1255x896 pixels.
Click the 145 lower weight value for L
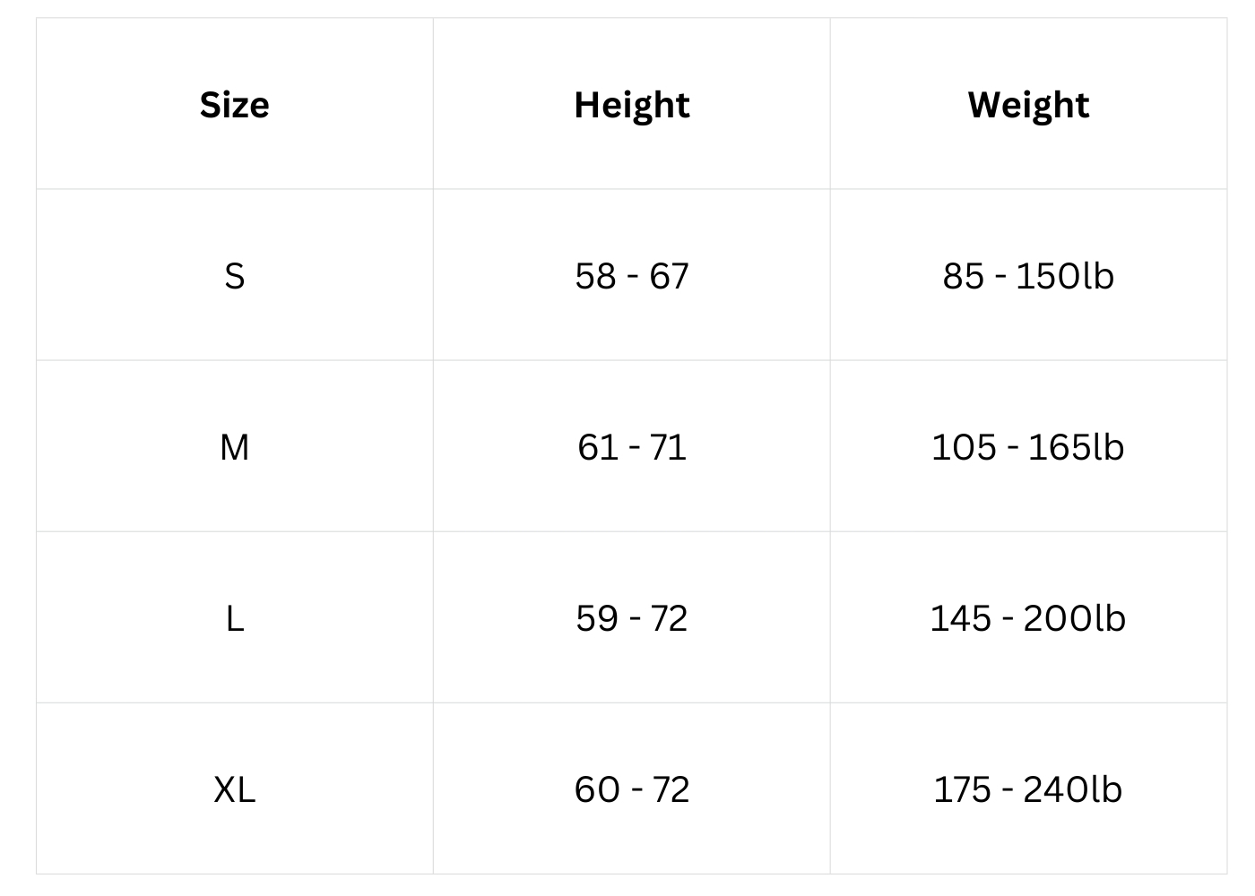961,618
